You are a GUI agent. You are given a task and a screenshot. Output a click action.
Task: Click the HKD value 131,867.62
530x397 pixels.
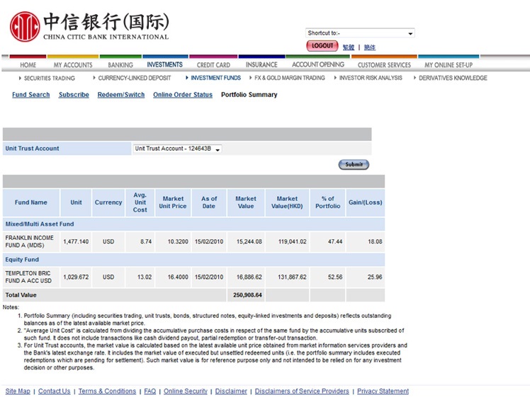click(292, 277)
